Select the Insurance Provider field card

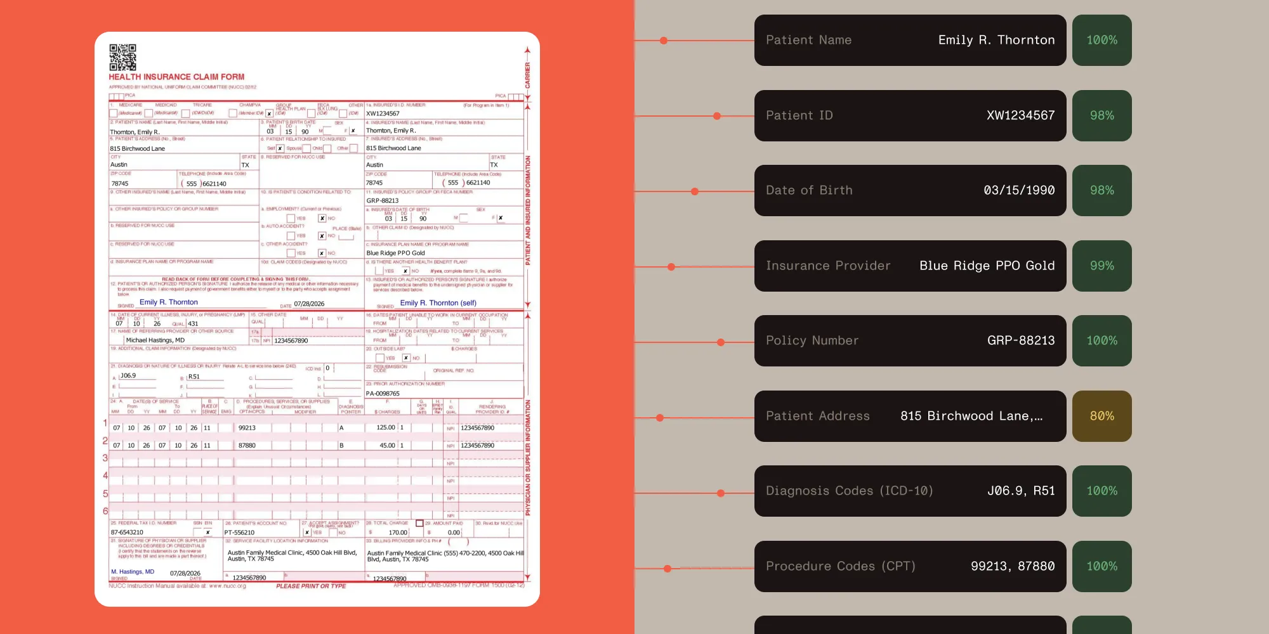tap(910, 266)
